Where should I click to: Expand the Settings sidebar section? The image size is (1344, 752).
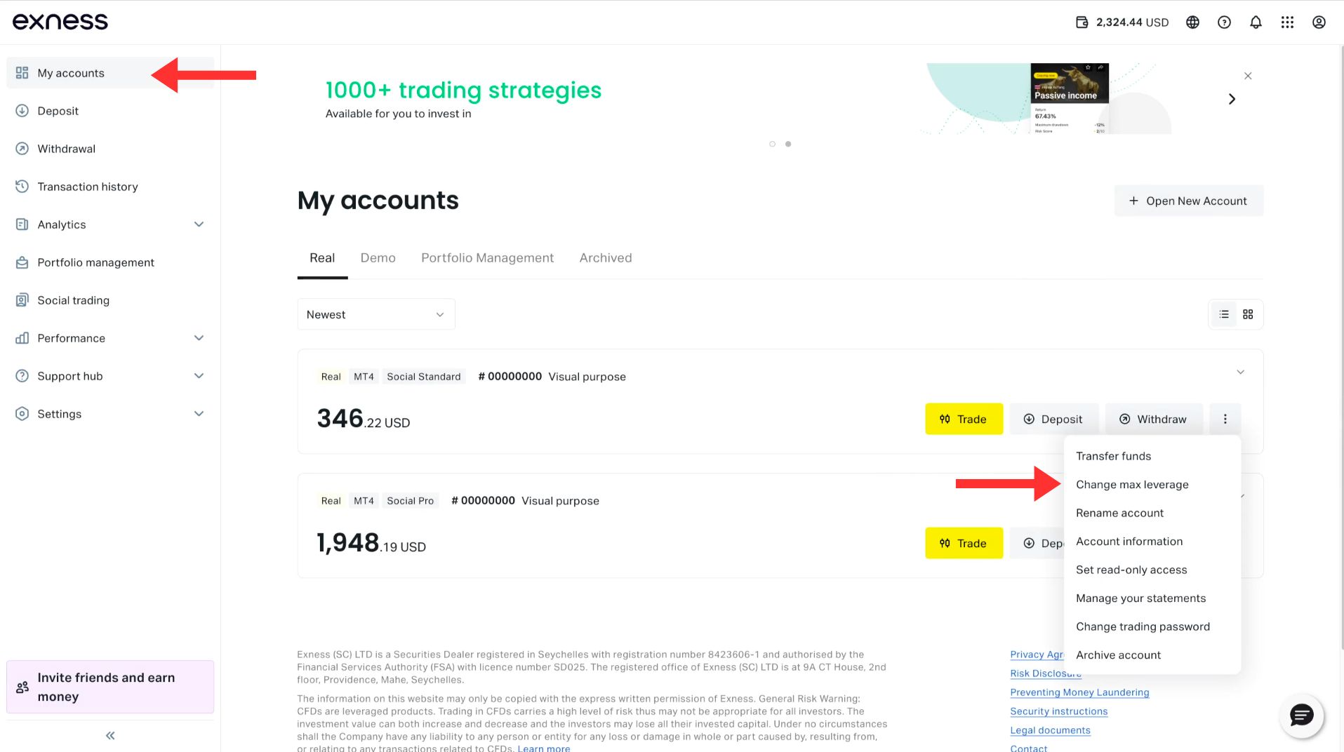coord(110,414)
